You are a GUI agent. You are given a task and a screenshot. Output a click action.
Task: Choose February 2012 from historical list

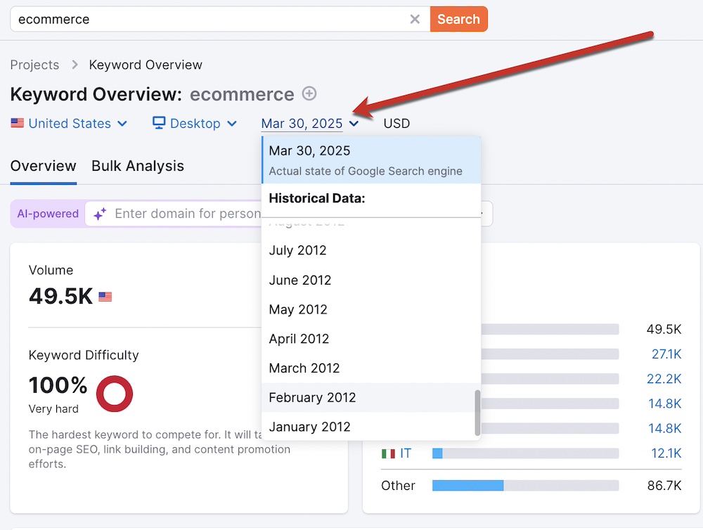point(312,398)
